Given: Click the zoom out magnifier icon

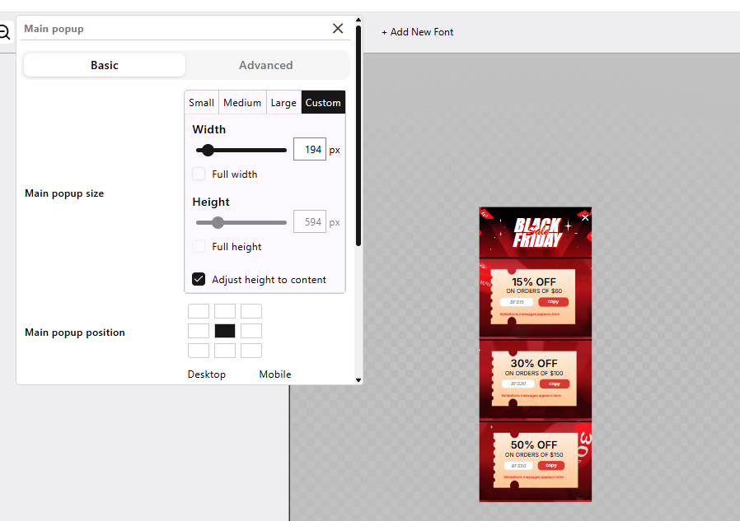Looking at the screenshot, I should tap(4, 33).
